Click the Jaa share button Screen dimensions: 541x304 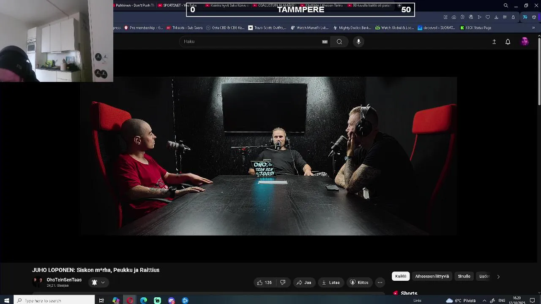click(x=304, y=282)
